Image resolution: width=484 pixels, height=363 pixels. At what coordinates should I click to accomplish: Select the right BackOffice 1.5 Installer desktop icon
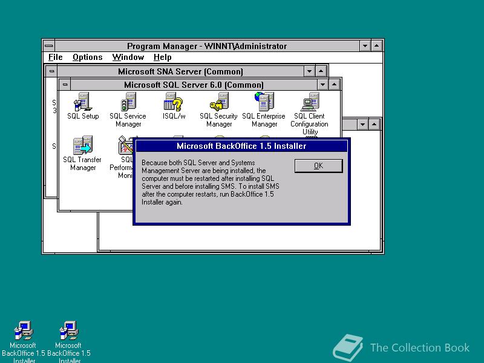[69, 342]
